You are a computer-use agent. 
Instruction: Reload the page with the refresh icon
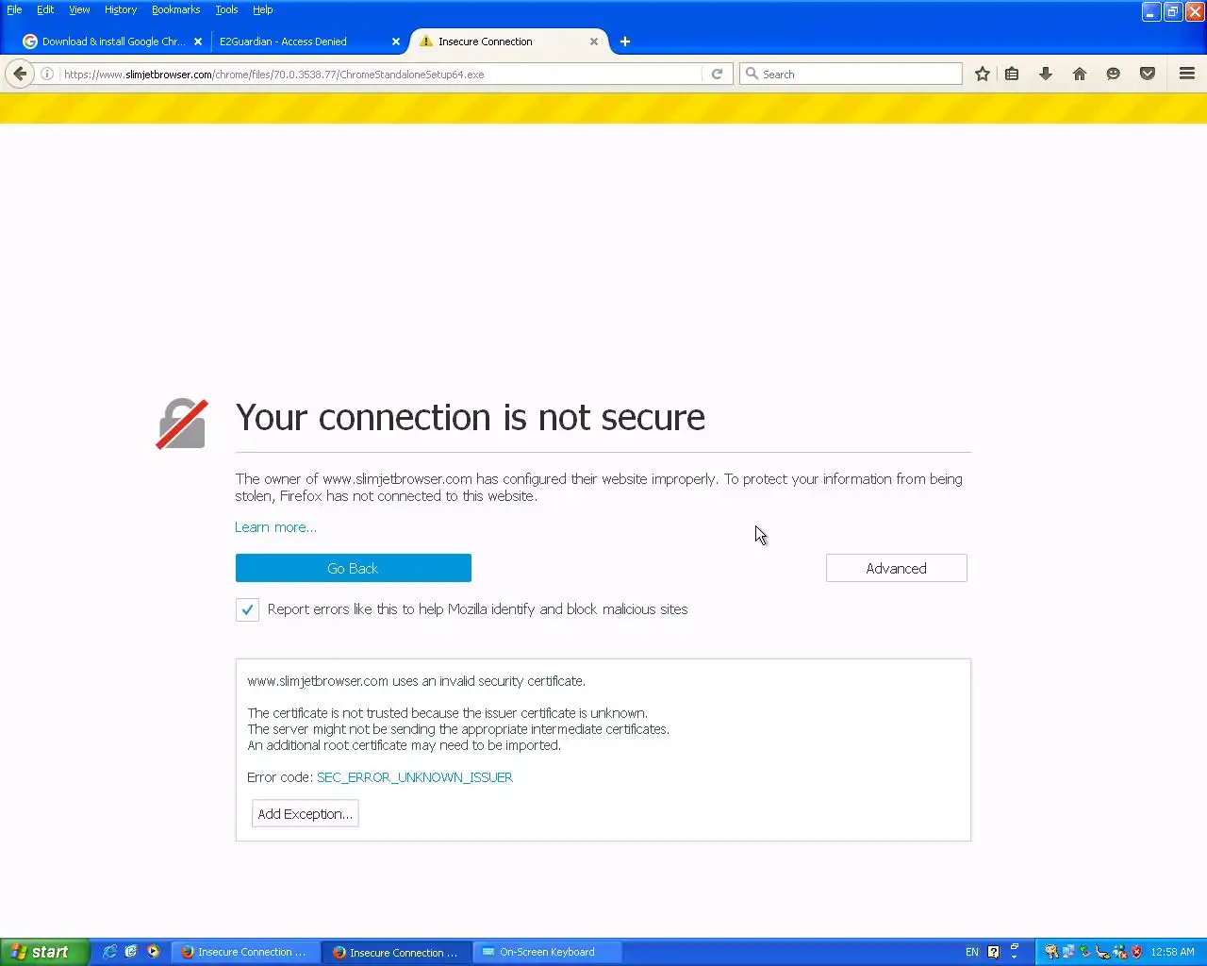coord(717,74)
